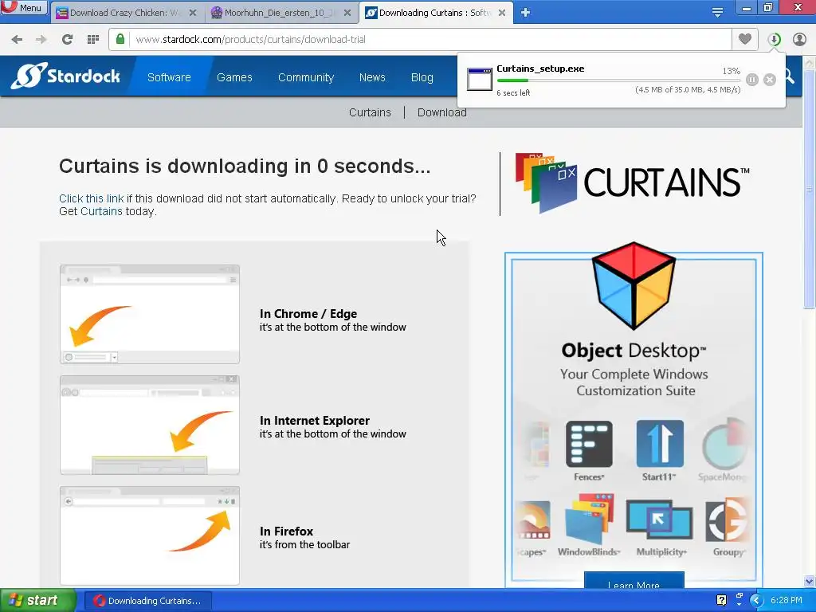Click the Chrome / Edge instruction thumbnail
The image size is (816, 612).
pos(150,314)
